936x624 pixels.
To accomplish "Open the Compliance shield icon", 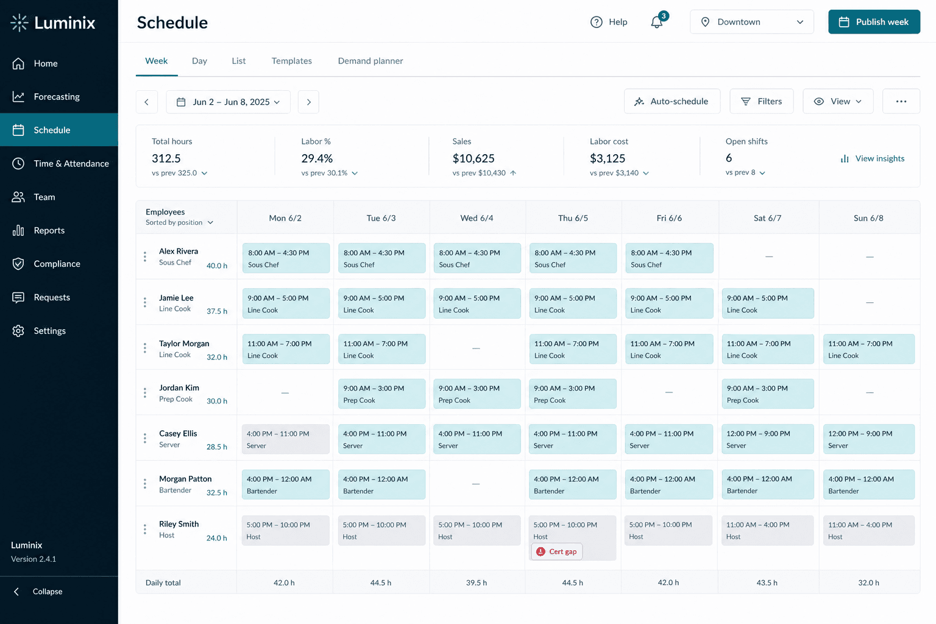I will [18, 264].
